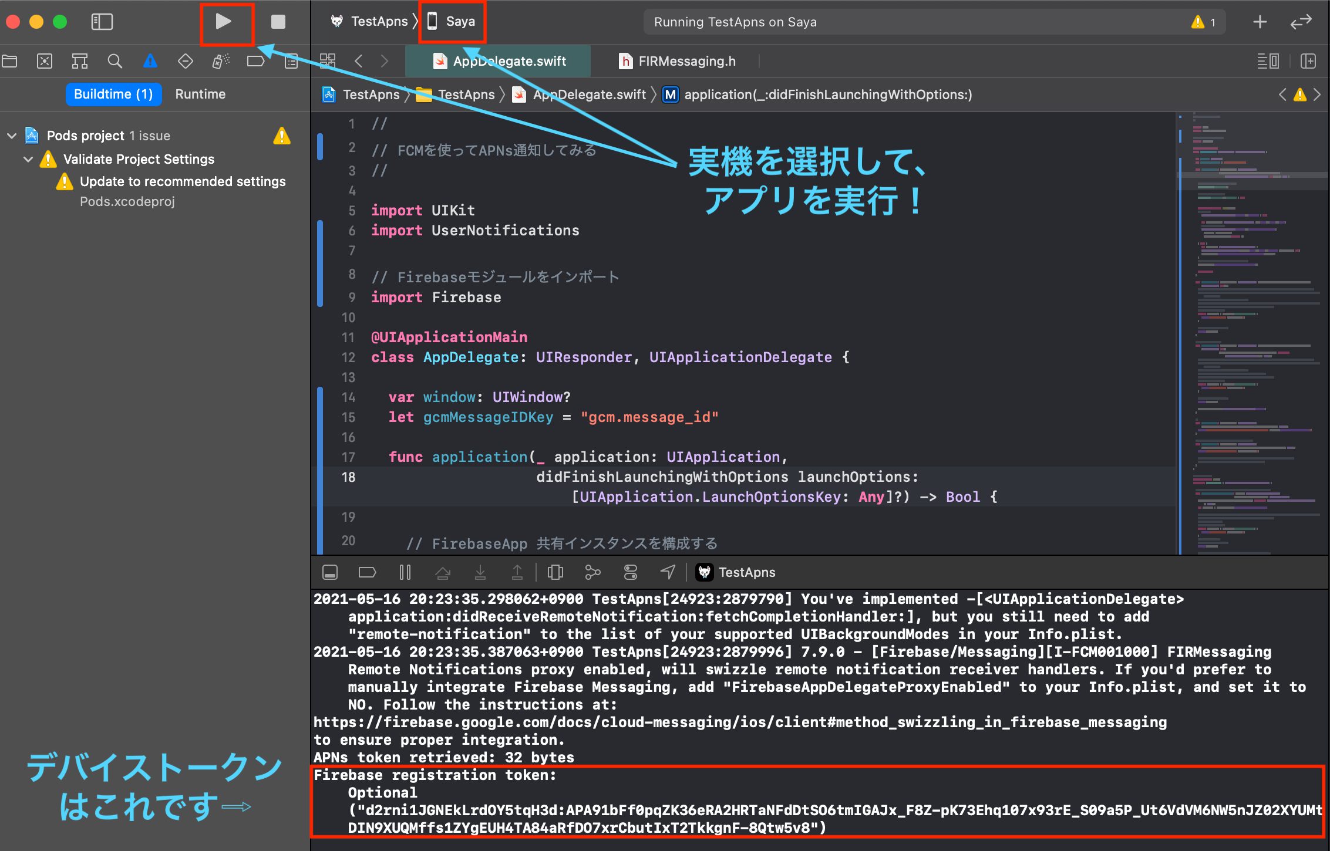Click the activity status Running TestApns on Saya
1330x851 pixels.
(735, 22)
